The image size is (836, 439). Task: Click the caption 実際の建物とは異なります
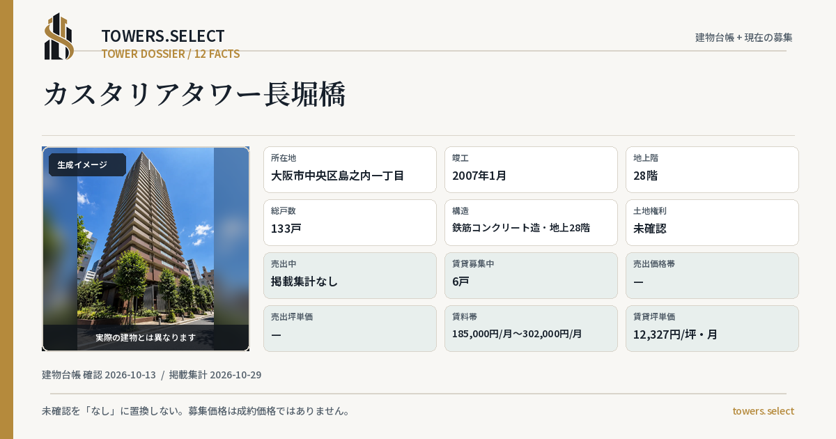(x=146, y=337)
